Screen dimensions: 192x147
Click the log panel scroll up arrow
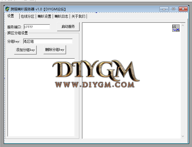tap(183, 26)
